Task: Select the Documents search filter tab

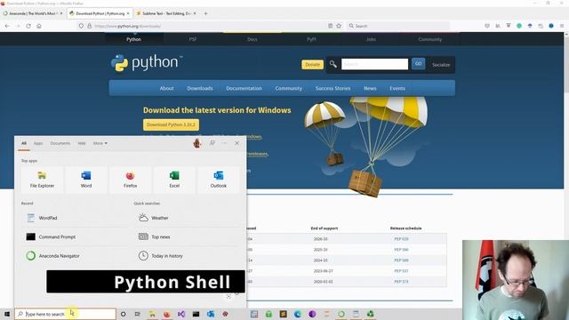Action: click(x=60, y=143)
